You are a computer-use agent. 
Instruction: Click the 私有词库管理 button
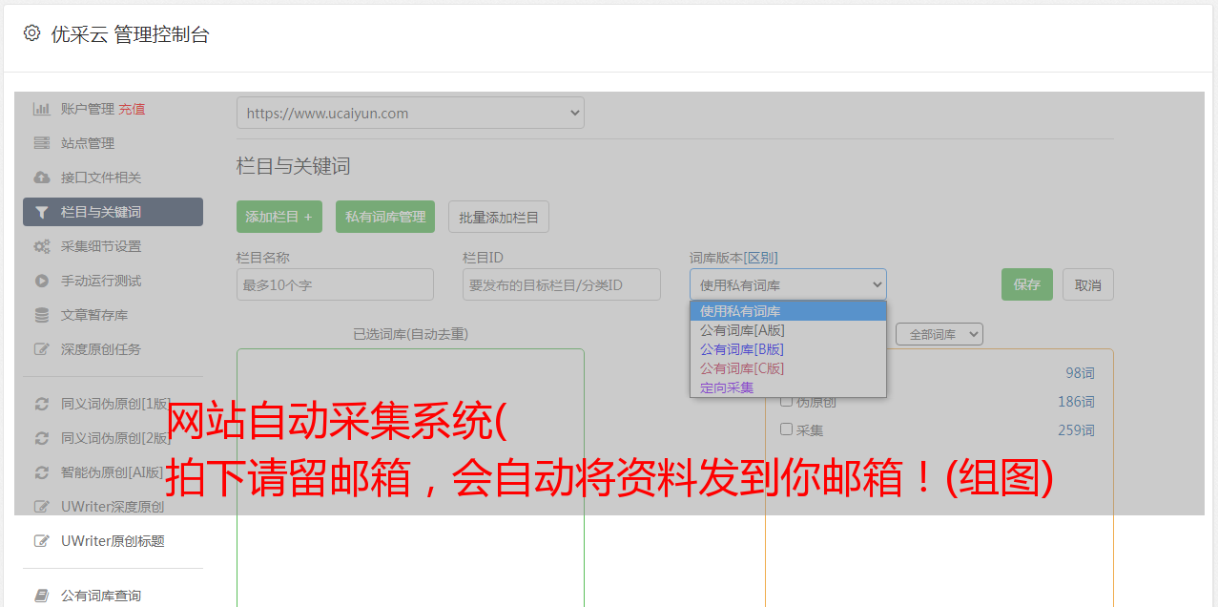pos(385,217)
